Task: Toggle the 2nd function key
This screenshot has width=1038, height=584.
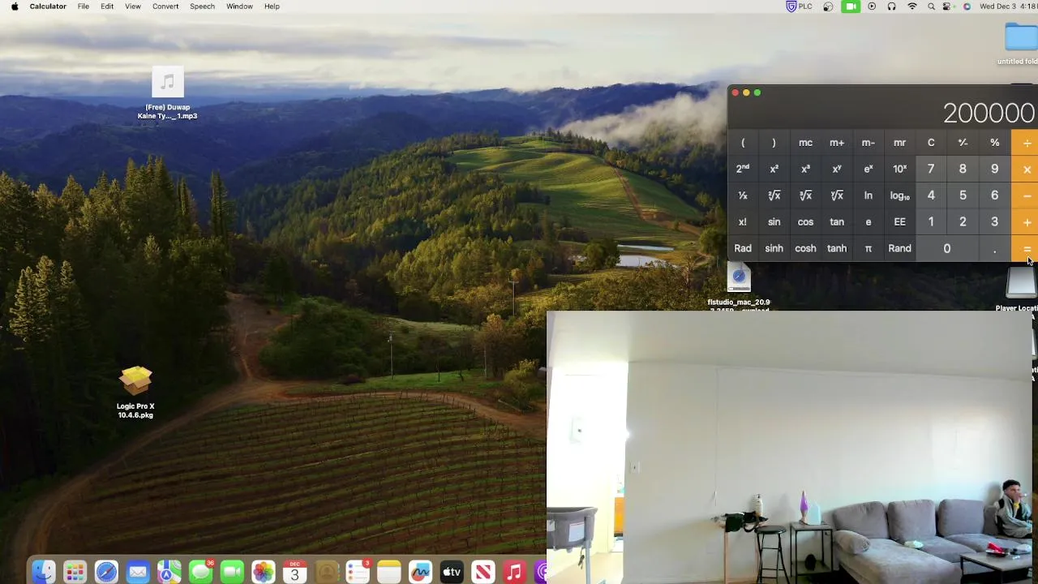Action: pyautogui.click(x=743, y=169)
